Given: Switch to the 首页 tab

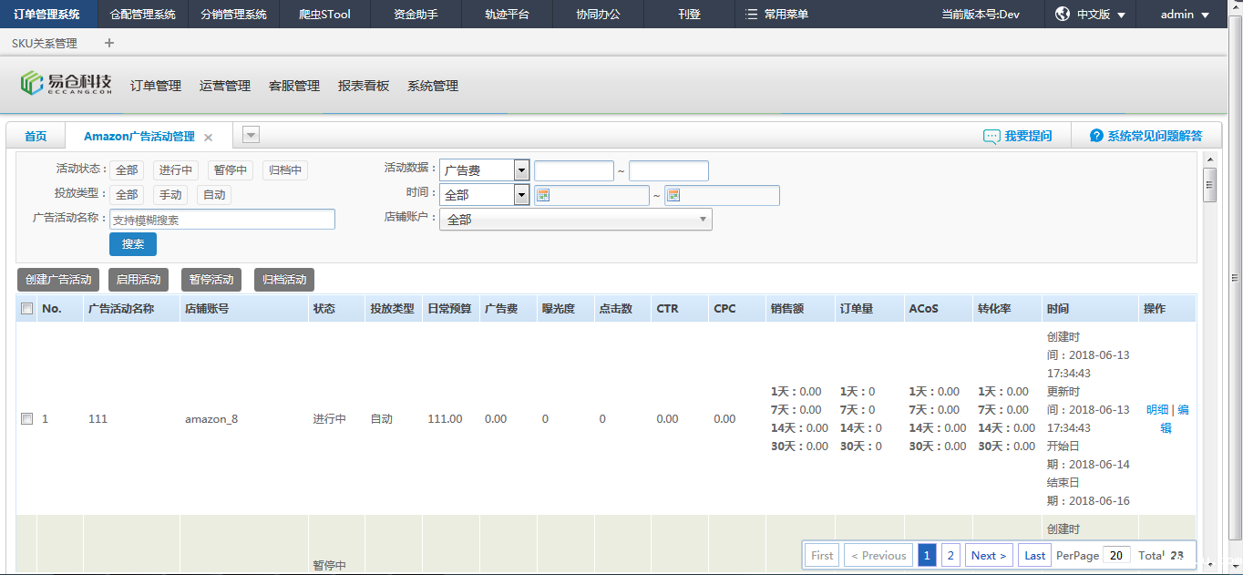Looking at the screenshot, I should point(36,137).
